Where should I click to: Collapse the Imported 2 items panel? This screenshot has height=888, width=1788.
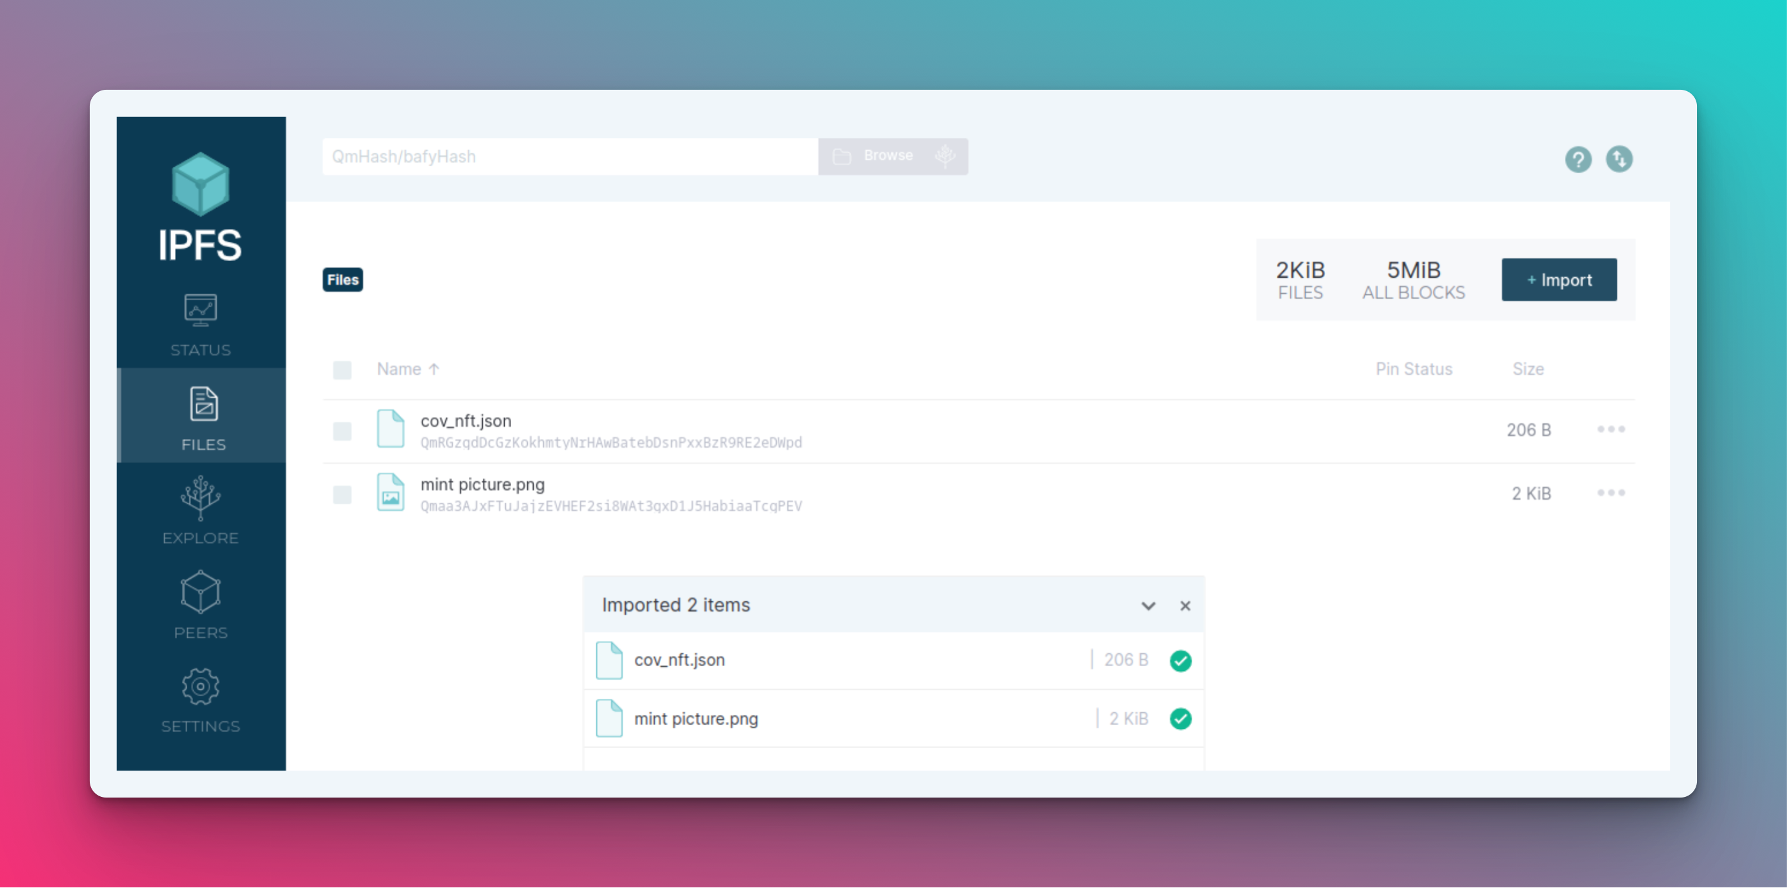tap(1148, 606)
